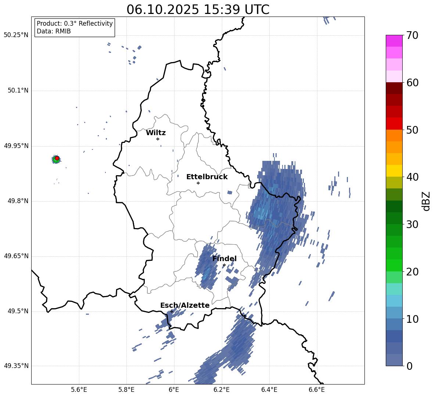The height and width of the screenshot is (397, 435).
Task: Click the colorbar tick value 50
Action: (x=412, y=130)
